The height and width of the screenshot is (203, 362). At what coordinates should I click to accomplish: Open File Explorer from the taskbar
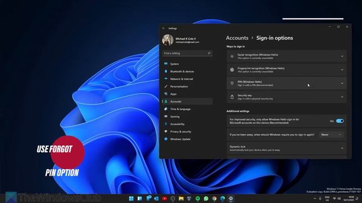(x=181, y=198)
